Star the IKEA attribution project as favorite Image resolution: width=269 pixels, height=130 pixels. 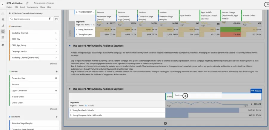coord(27,3)
